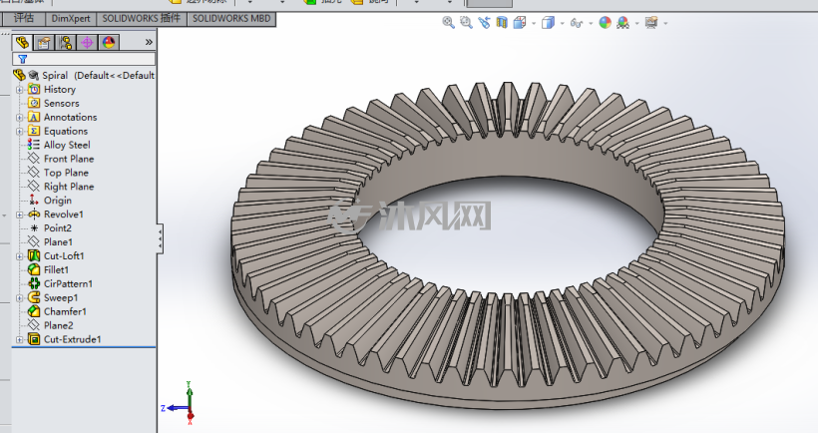The height and width of the screenshot is (433, 818).
Task: Open the View Orientation dropdown arrow
Action: tap(533, 23)
